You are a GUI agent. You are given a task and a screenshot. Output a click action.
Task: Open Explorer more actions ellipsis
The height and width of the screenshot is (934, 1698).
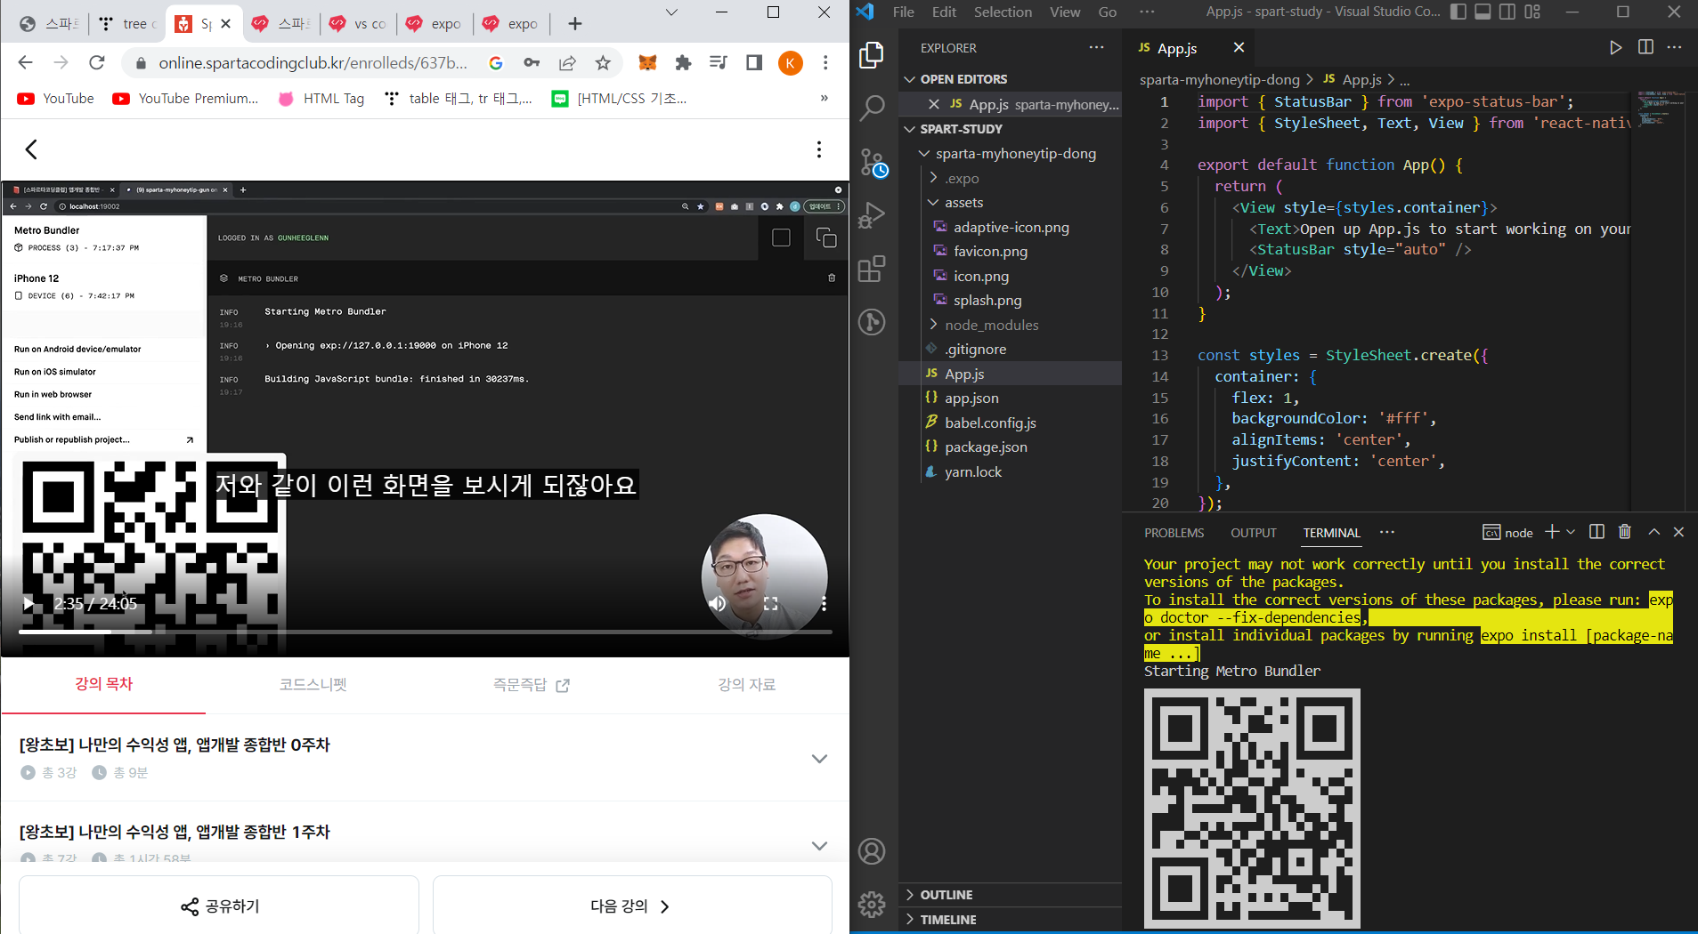1096,48
